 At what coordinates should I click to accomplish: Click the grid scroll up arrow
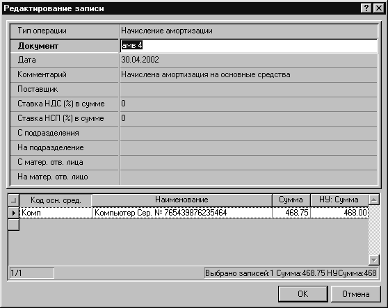[374, 200]
